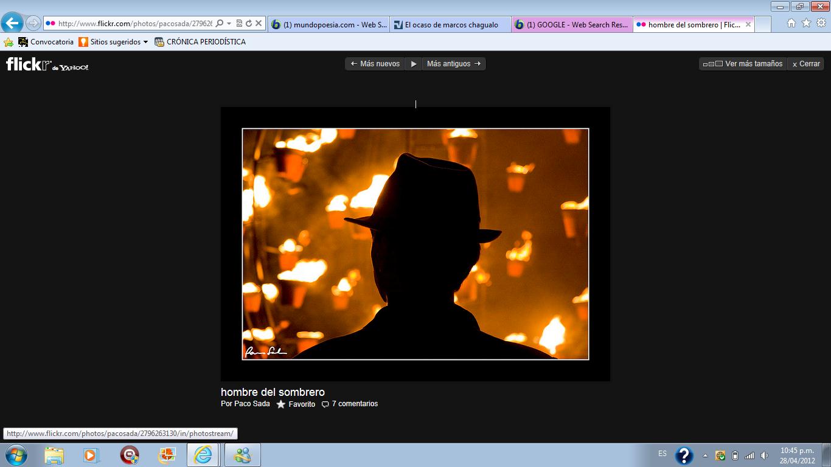
Task: Click Ver más tamaños button
Action: click(743, 64)
